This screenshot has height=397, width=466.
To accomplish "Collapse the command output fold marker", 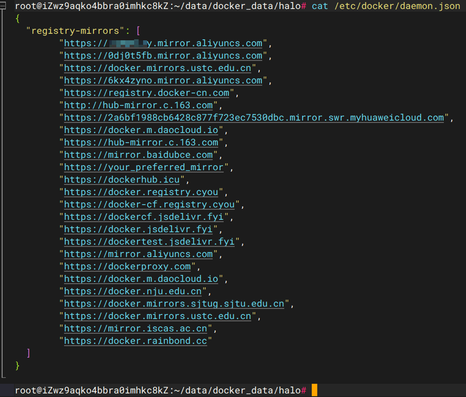I will click(x=2, y=6).
